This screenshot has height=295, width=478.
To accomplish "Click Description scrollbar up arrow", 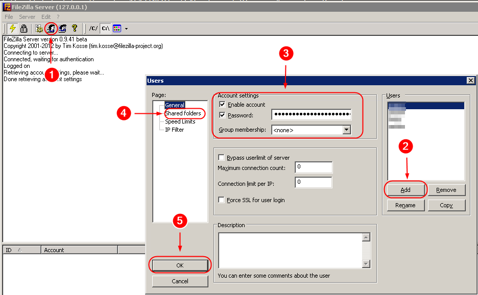I will 366,237.
